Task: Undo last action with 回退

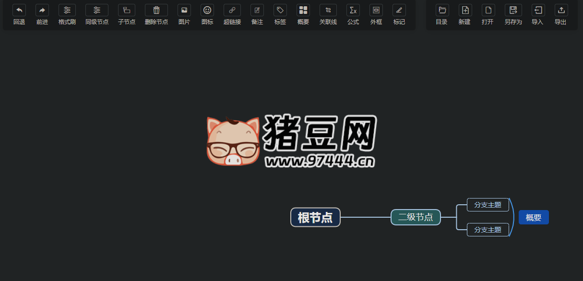Action: tap(19, 14)
